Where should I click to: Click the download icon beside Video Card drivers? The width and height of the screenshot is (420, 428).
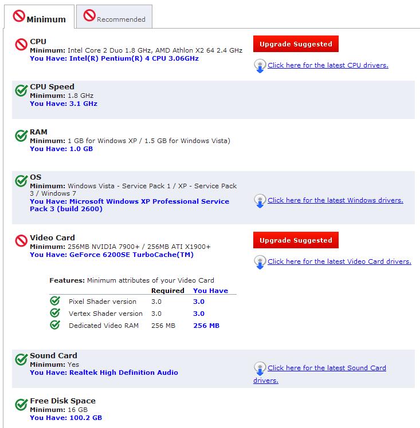point(260,261)
